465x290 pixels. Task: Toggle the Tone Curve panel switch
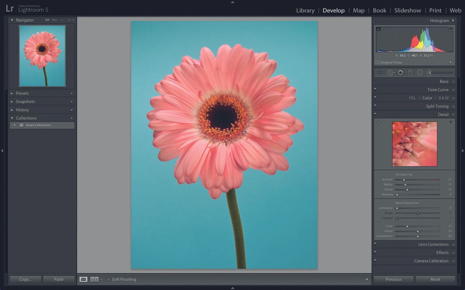375,89
